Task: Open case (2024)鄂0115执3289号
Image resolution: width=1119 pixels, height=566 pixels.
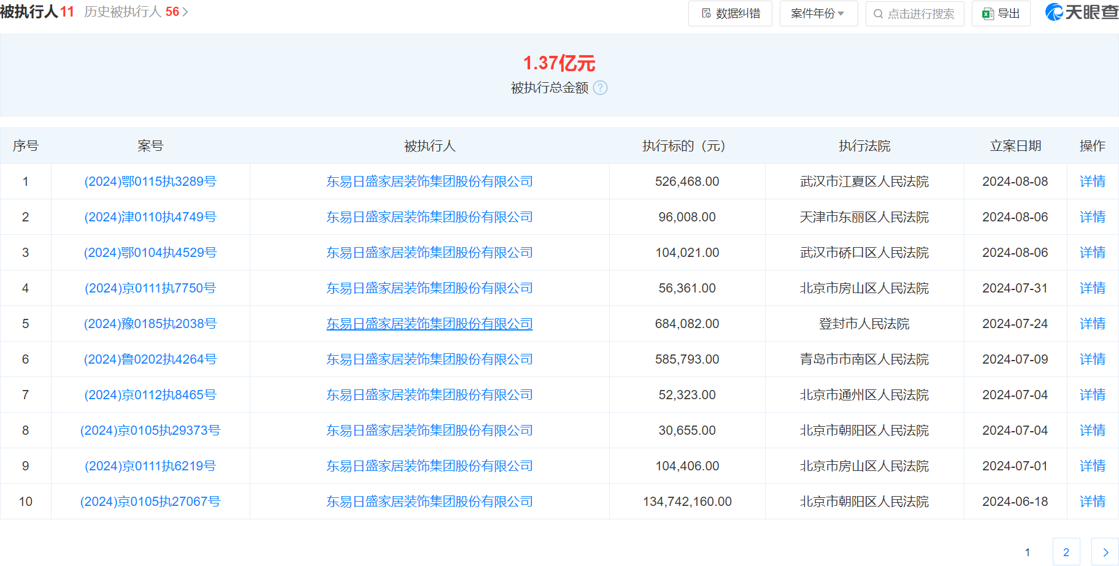Action: tap(150, 182)
